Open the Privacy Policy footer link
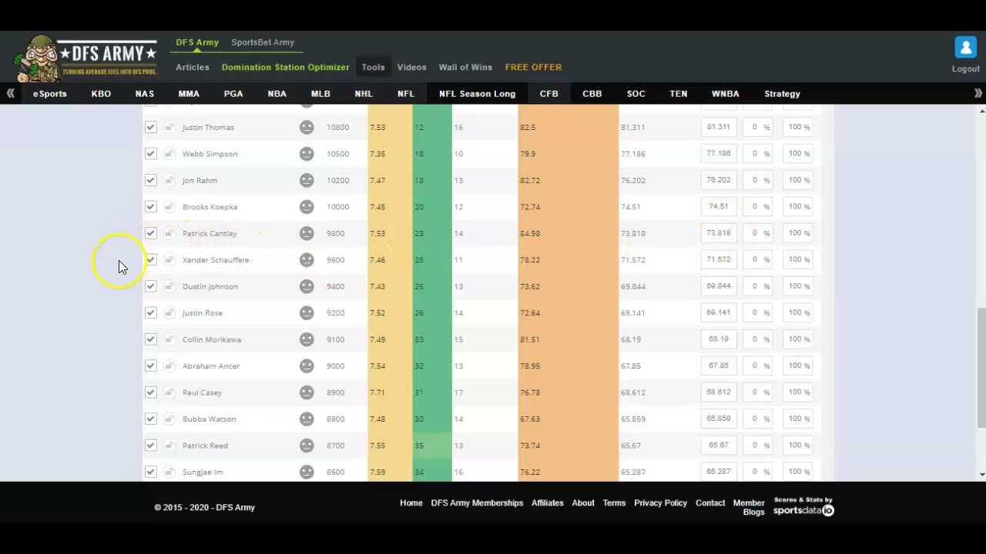This screenshot has height=554, width=986. (660, 503)
